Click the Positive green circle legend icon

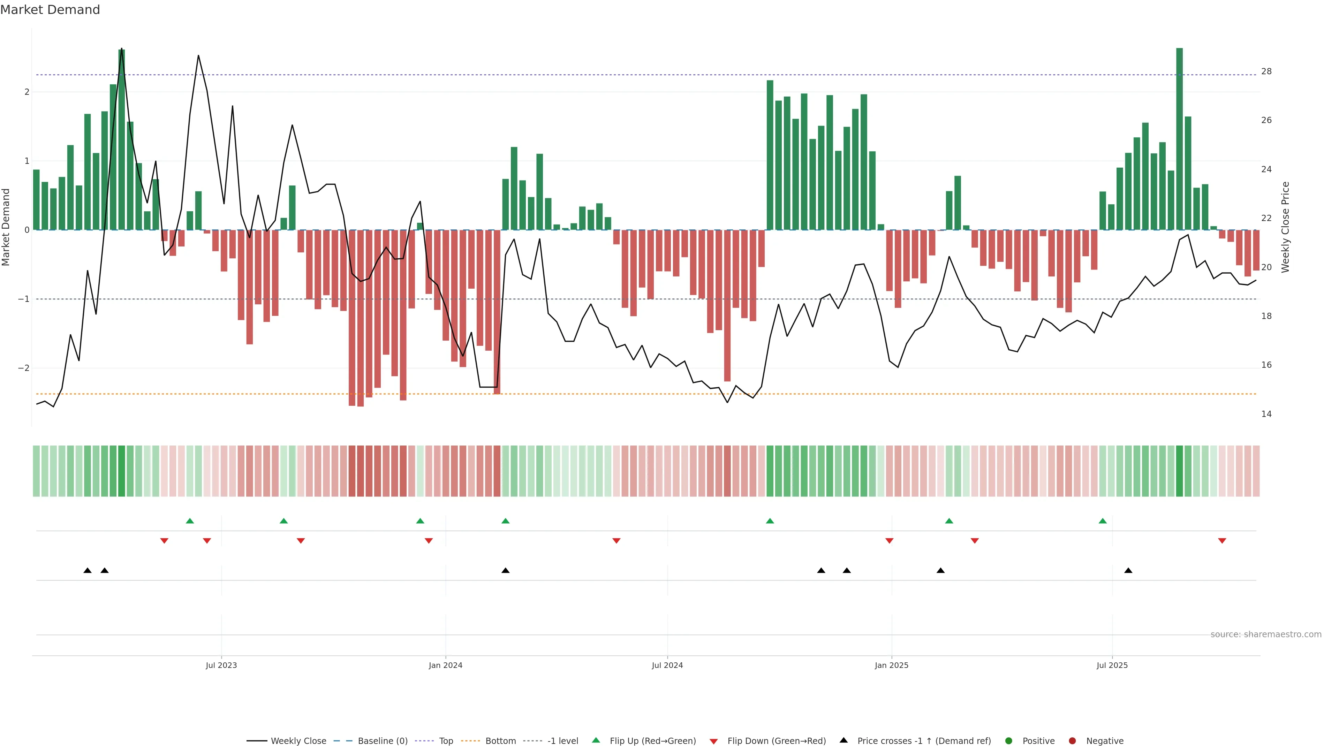(1009, 741)
